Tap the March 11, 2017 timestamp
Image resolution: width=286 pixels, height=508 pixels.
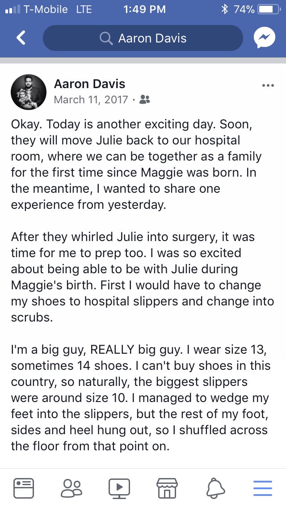tap(91, 99)
